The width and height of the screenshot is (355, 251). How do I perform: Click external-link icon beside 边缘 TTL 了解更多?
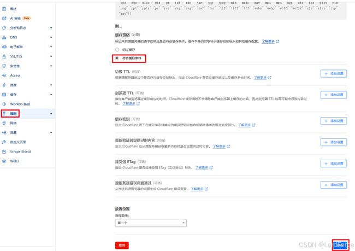point(270,78)
